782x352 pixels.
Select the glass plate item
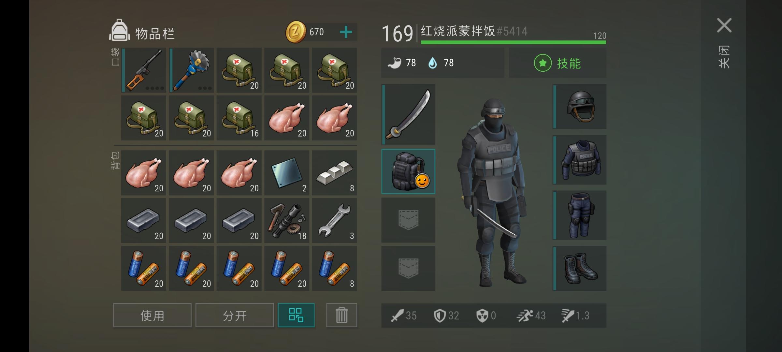click(287, 173)
